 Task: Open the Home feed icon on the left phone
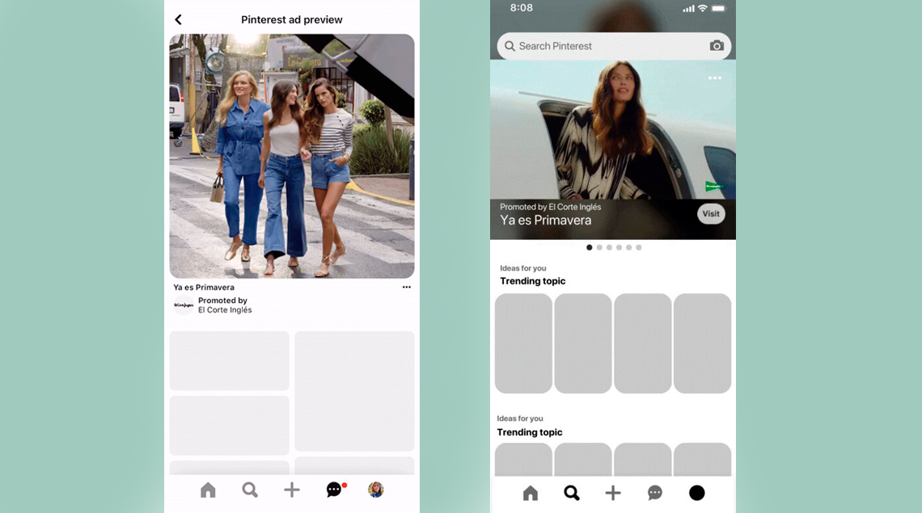point(208,490)
